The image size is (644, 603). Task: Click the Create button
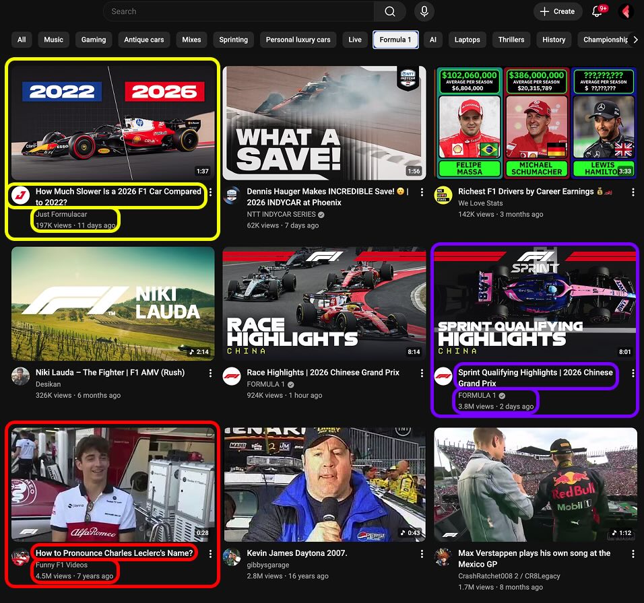[557, 11]
